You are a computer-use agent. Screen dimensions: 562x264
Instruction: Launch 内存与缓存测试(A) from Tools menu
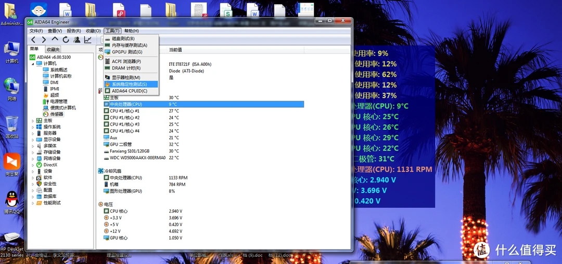pyautogui.click(x=131, y=45)
